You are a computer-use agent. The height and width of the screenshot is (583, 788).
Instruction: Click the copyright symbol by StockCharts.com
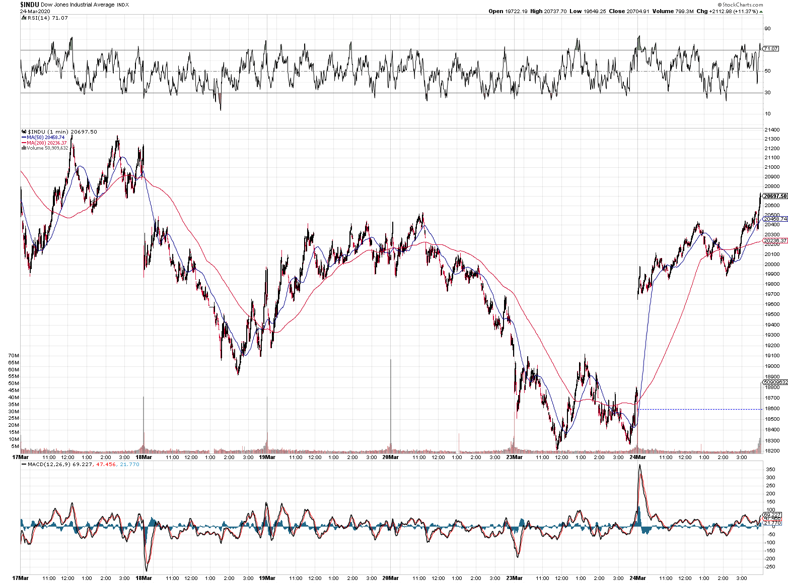pyautogui.click(x=720, y=5)
